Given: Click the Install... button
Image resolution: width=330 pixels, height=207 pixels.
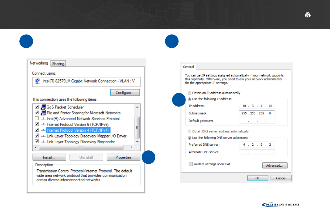Looking at the screenshot, I should coord(49,157).
